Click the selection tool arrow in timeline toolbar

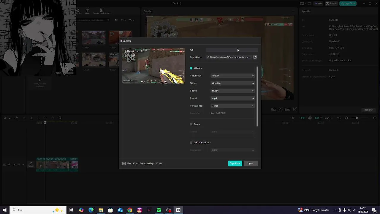5,118
